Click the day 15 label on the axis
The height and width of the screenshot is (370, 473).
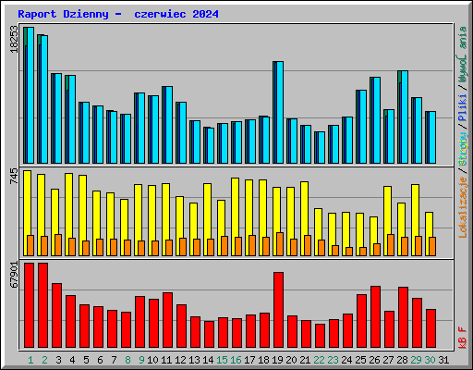coord(222,360)
